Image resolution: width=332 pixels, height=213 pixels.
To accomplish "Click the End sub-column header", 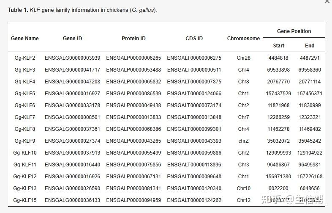I will pos(310,46).
